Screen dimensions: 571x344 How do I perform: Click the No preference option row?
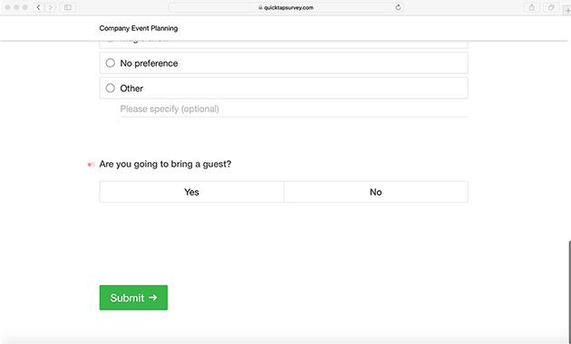[x=284, y=62]
